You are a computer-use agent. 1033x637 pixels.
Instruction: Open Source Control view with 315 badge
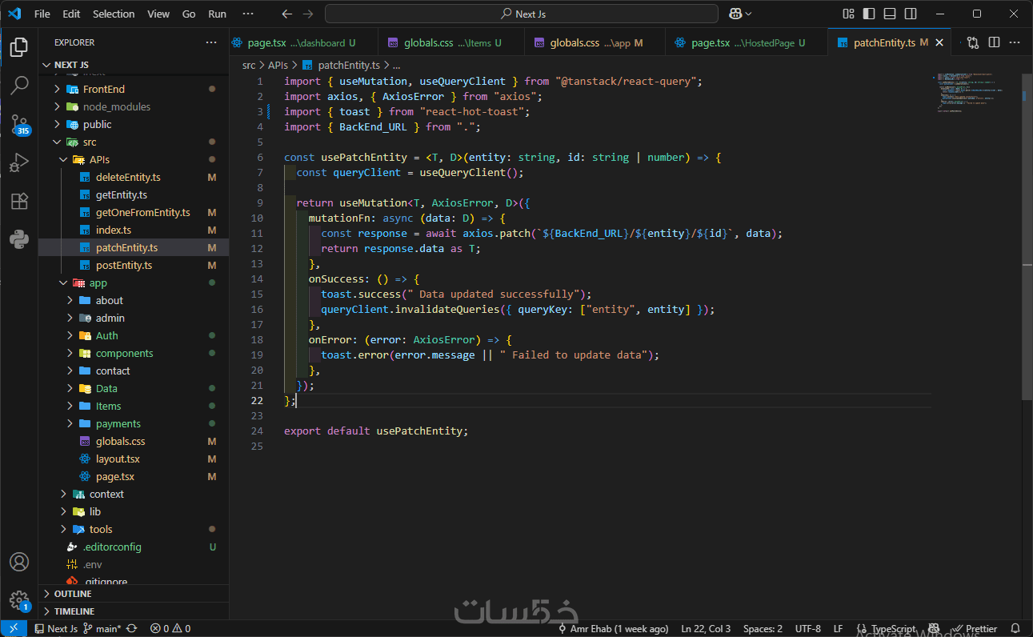[x=19, y=124]
